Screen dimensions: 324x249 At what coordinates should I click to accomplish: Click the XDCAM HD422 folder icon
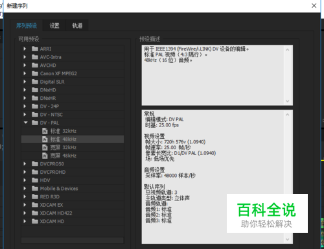tap(35, 213)
